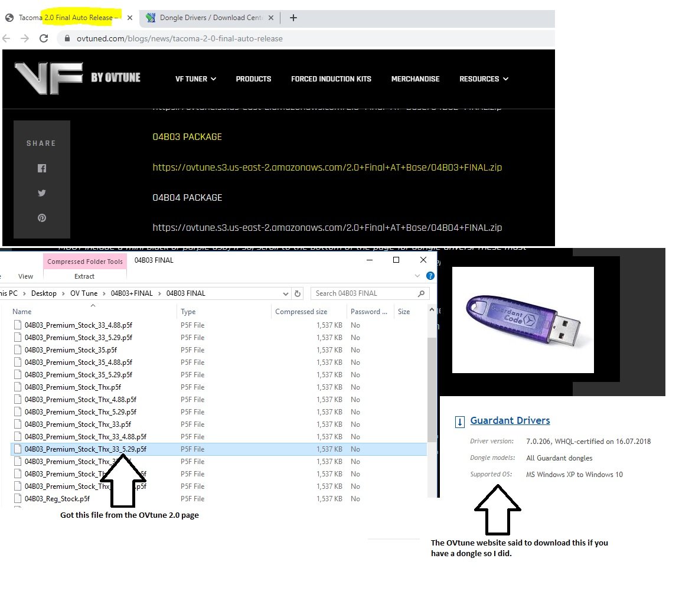679x601 pixels.
Task: Click the favicon of the Dongle Drivers tab
Action: tap(150, 18)
